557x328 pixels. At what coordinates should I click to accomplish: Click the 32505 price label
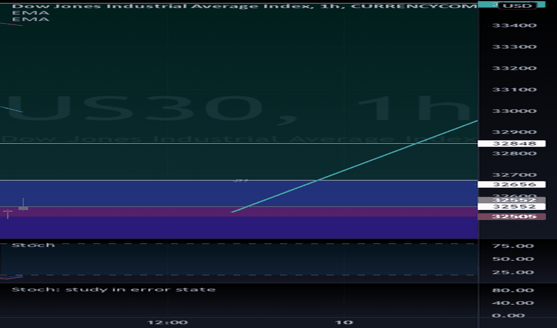pyautogui.click(x=512, y=216)
